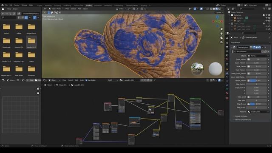This screenshot has height=153, width=272.
Task: Click the image editor zoom magnifier icon
Action: 38,89
